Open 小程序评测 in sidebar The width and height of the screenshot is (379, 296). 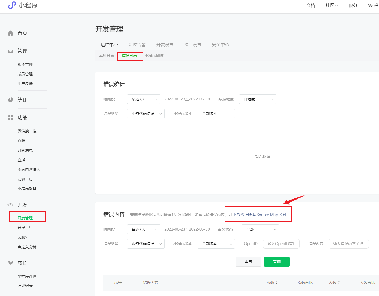pyautogui.click(x=27, y=276)
